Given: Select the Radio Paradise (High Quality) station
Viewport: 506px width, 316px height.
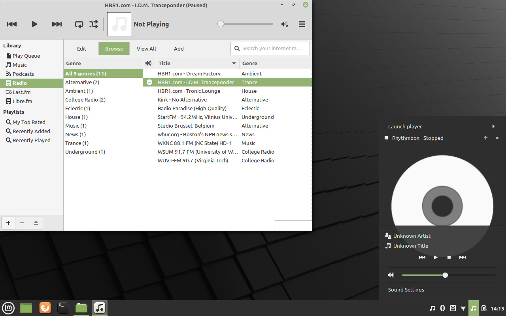Looking at the screenshot, I should pyautogui.click(x=192, y=108).
